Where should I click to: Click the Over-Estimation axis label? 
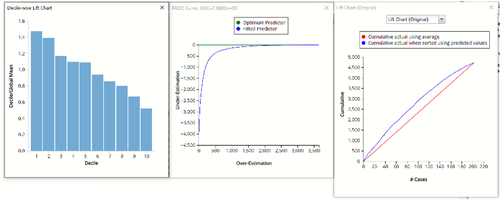click(253, 163)
